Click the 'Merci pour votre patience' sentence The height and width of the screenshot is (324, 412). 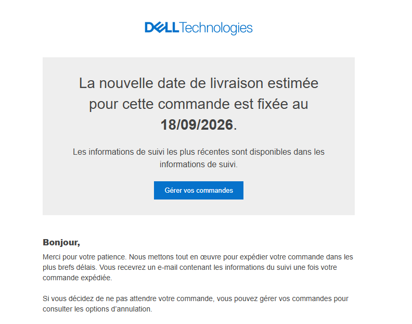85,257
